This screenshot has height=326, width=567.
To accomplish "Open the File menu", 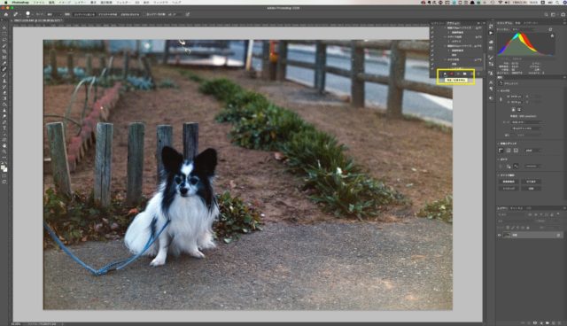I will click(39, 2).
